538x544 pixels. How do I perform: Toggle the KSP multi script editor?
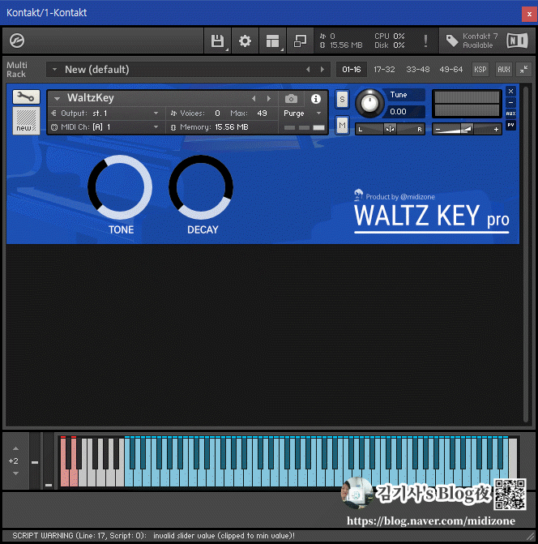pos(480,70)
